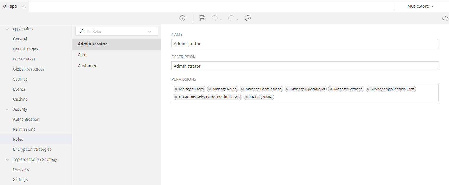Select the Customer role
449x185 pixels.
[87, 66]
